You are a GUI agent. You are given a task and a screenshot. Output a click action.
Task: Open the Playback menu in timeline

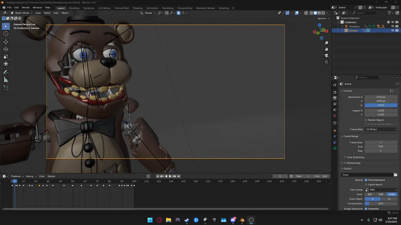point(17,176)
